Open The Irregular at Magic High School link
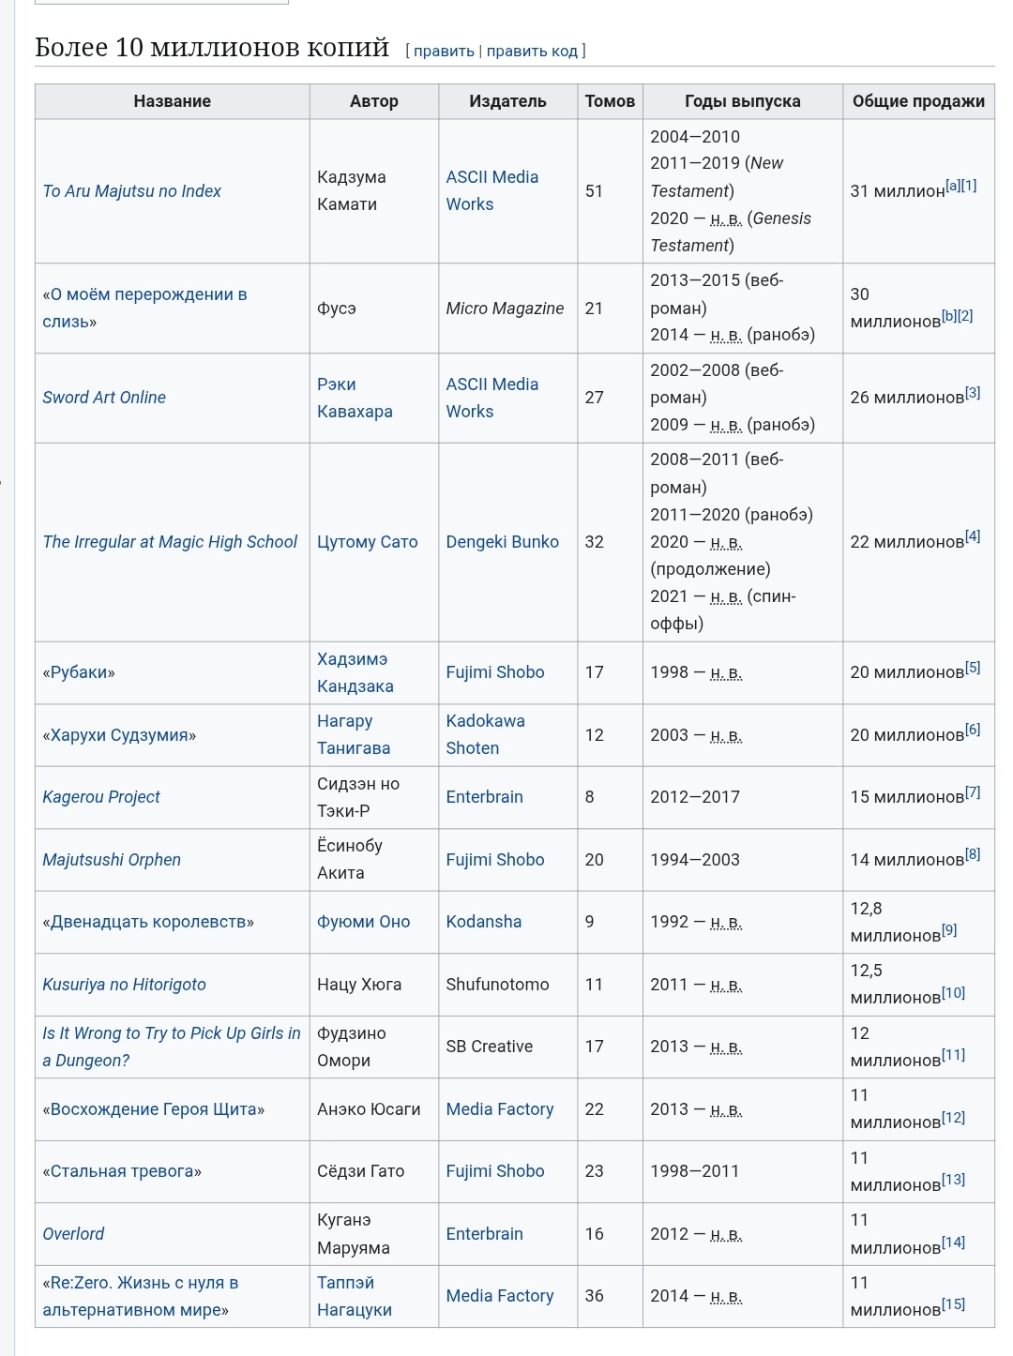This screenshot has height=1356, width=1013. 170,542
